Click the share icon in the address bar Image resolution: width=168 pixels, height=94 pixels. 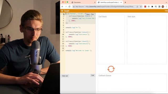click(x=137, y=7)
